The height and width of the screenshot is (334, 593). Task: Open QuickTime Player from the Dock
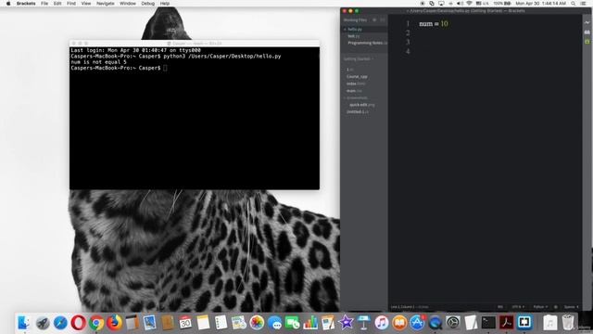(435, 323)
